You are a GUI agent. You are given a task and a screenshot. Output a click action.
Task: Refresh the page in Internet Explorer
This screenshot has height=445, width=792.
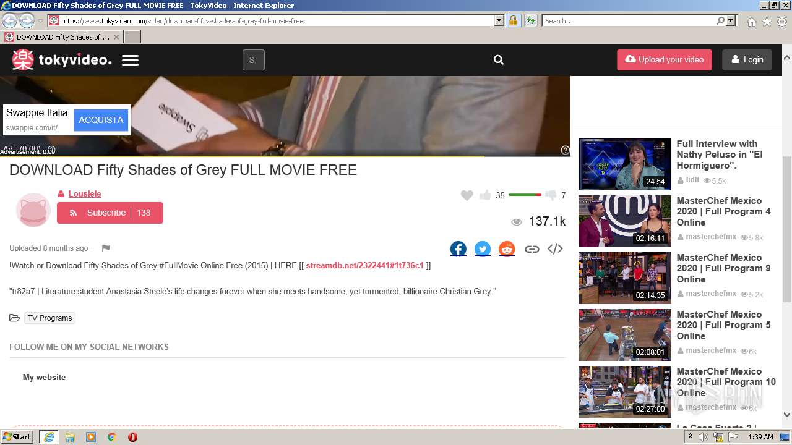[531, 20]
